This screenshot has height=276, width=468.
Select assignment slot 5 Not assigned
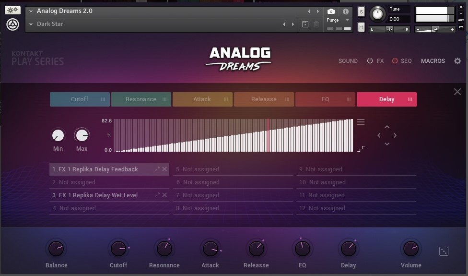pyautogui.click(x=233, y=169)
